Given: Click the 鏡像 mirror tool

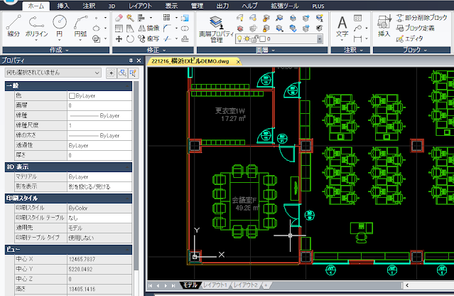Looking at the screenshot, I should pos(148,28).
